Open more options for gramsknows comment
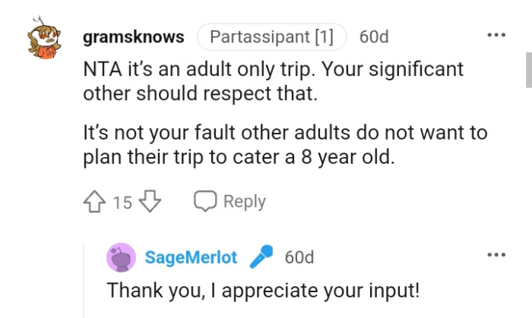 click(496, 36)
